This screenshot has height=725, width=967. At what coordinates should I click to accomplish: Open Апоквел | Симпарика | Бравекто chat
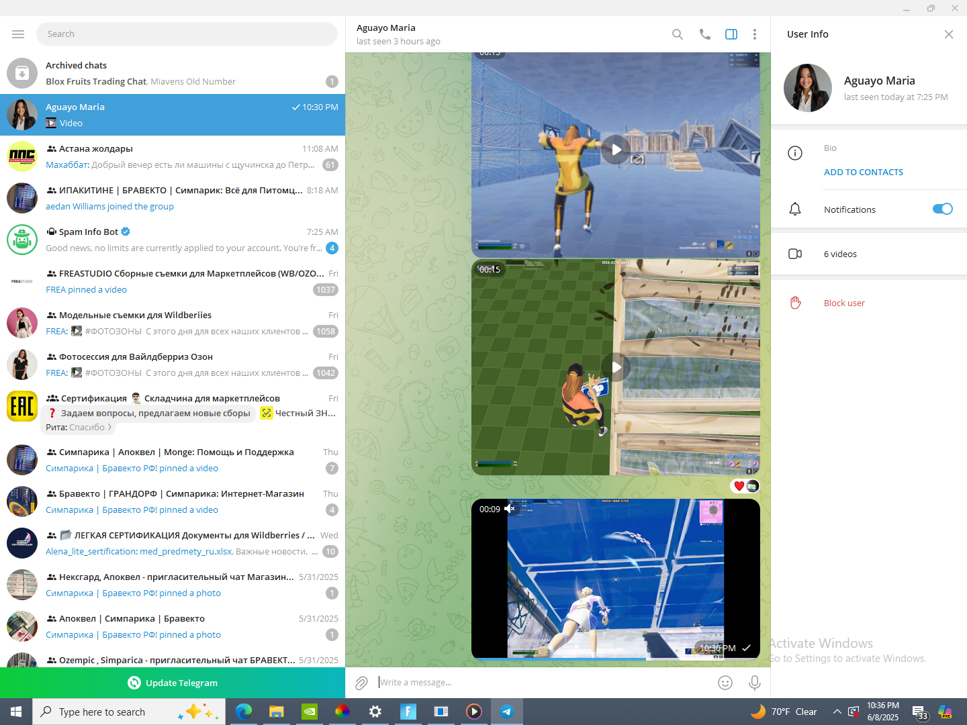(x=173, y=626)
